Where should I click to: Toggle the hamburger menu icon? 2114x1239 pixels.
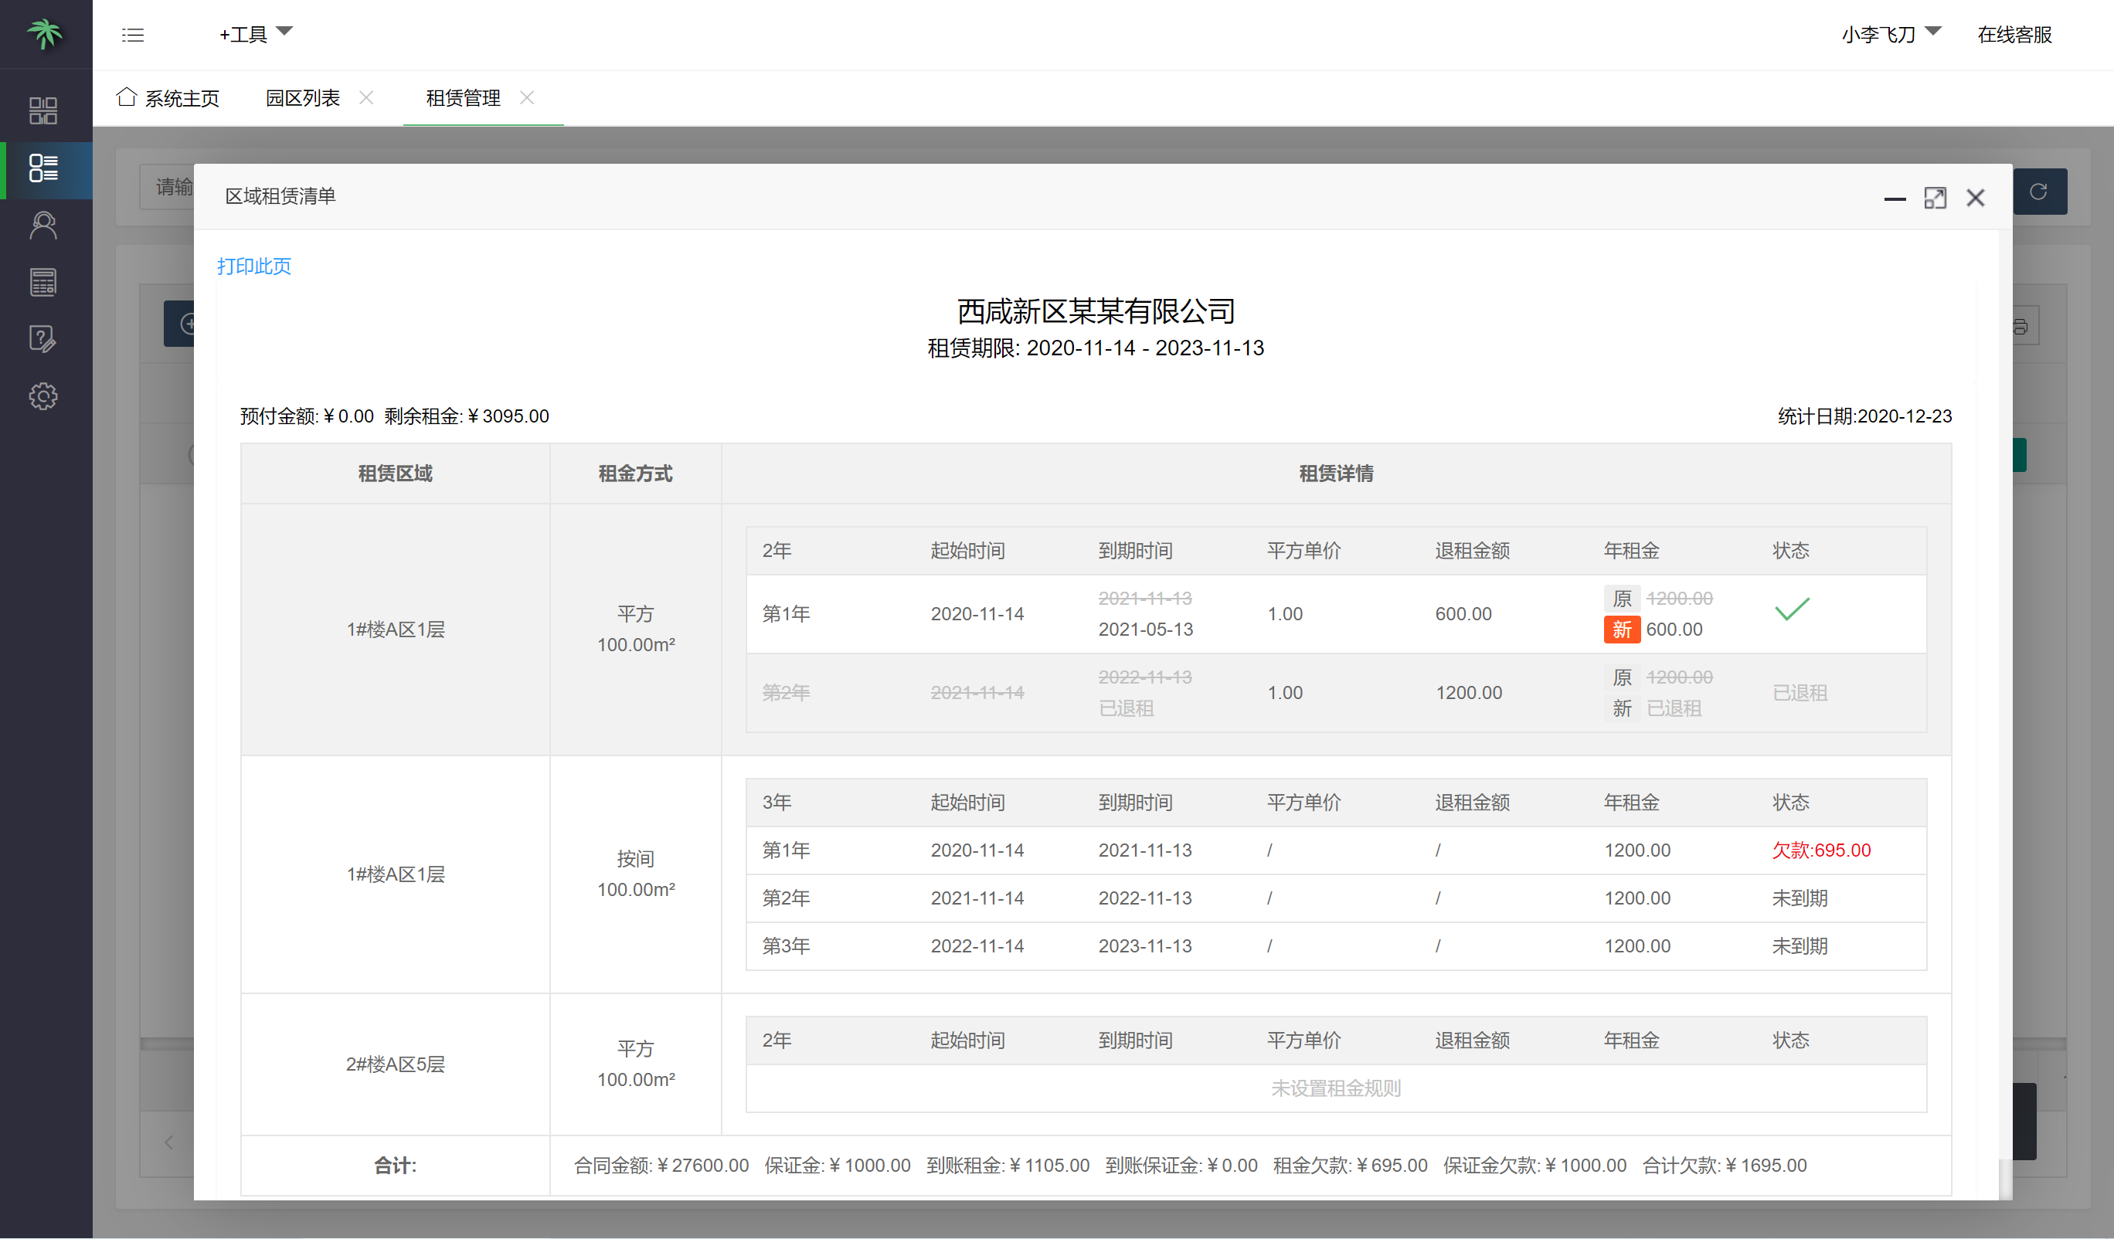(x=133, y=35)
